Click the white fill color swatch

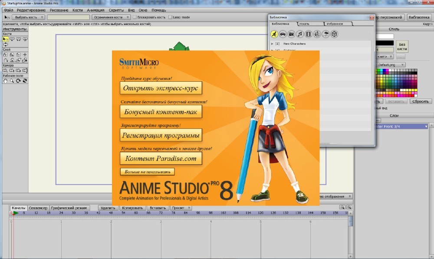385,36
